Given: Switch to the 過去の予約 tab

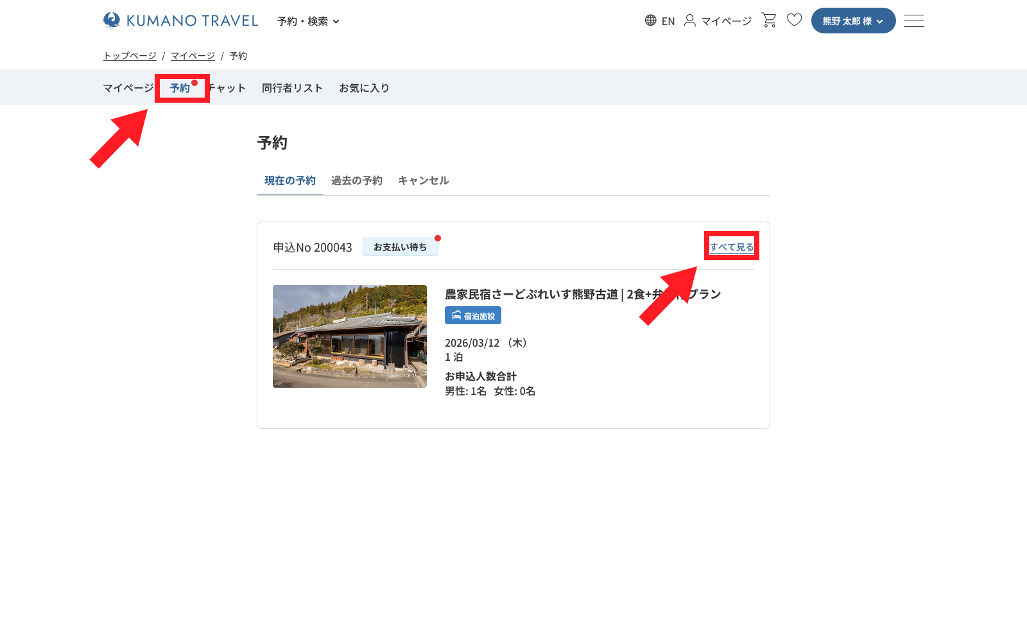Looking at the screenshot, I should 356,180.
